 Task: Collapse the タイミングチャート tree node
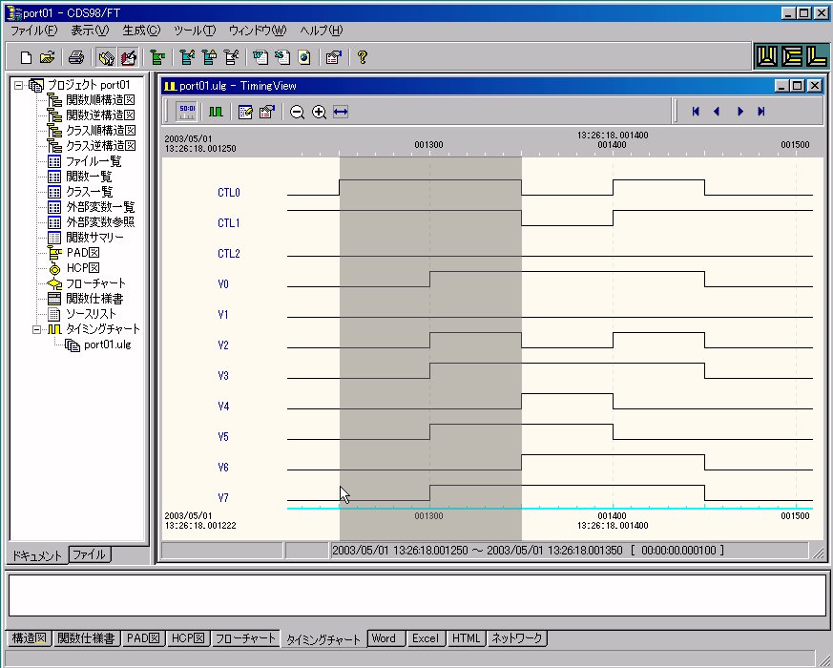tap(37, 329)
